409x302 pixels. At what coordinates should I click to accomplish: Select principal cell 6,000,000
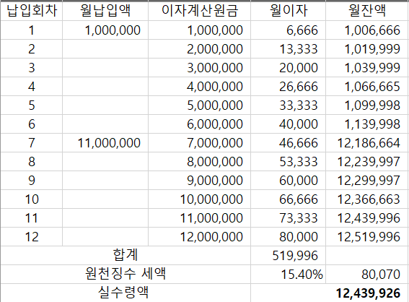[x=200, y=124]
